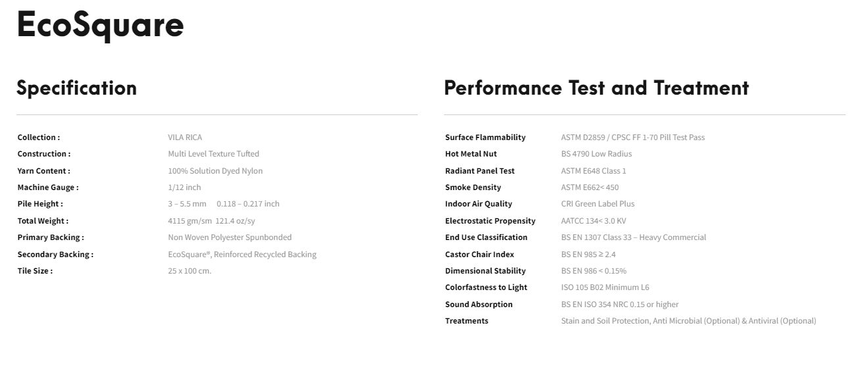Click the EcoSquare page title

pos(100,25)
